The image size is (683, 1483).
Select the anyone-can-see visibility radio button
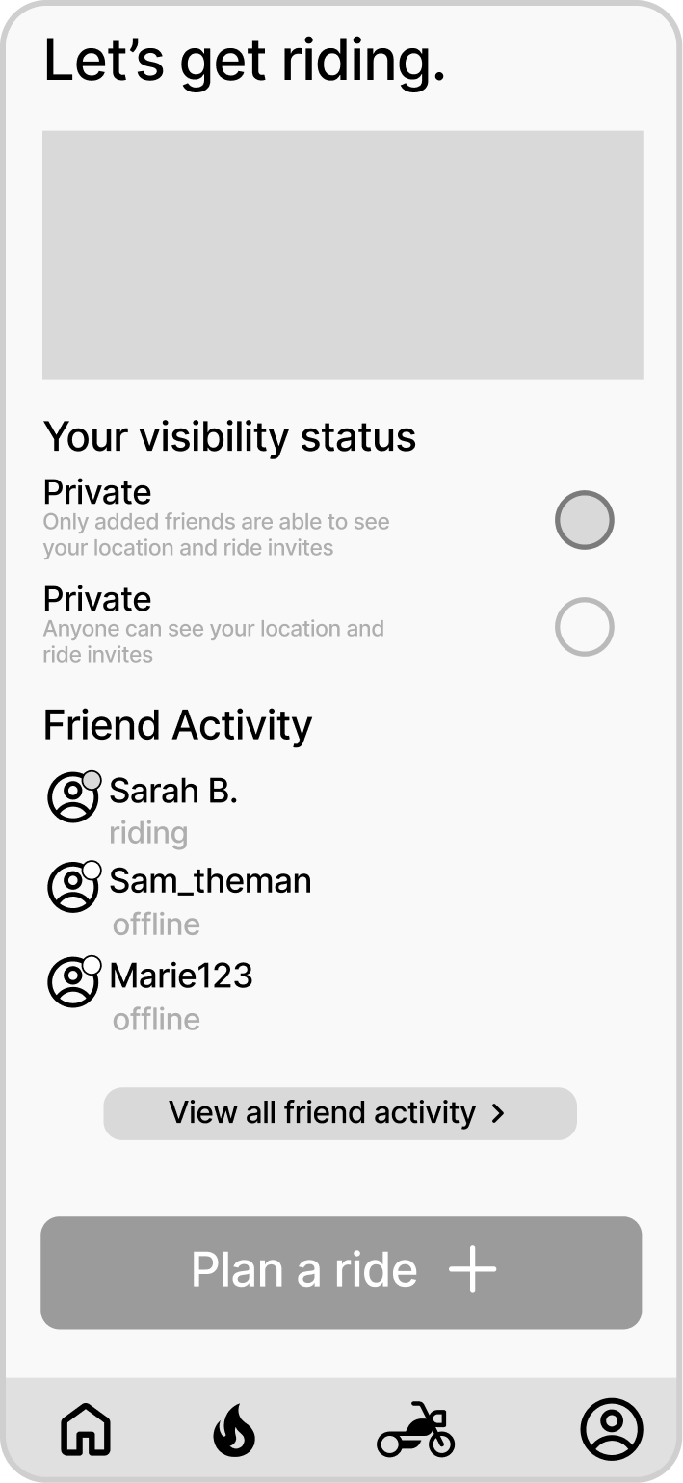pos(584,627)
